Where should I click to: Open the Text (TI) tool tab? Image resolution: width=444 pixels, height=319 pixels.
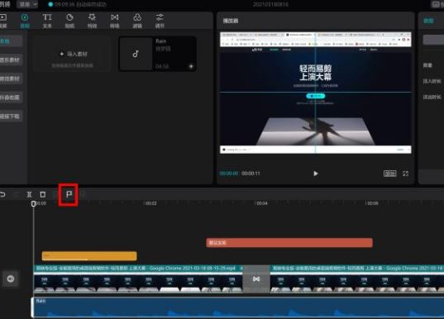click(47, 21)
